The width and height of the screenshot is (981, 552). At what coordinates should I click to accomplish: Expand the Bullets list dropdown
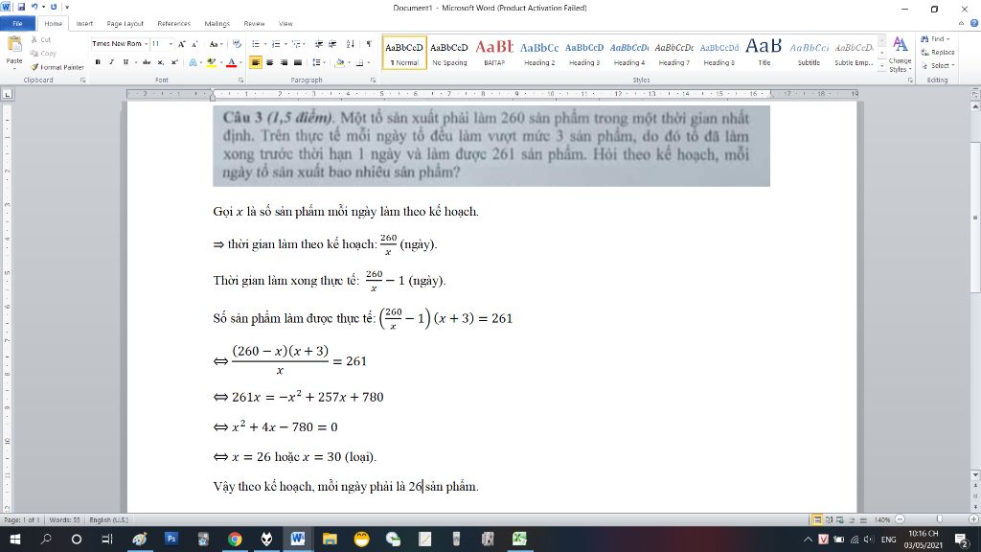click(x=265, y=44)
